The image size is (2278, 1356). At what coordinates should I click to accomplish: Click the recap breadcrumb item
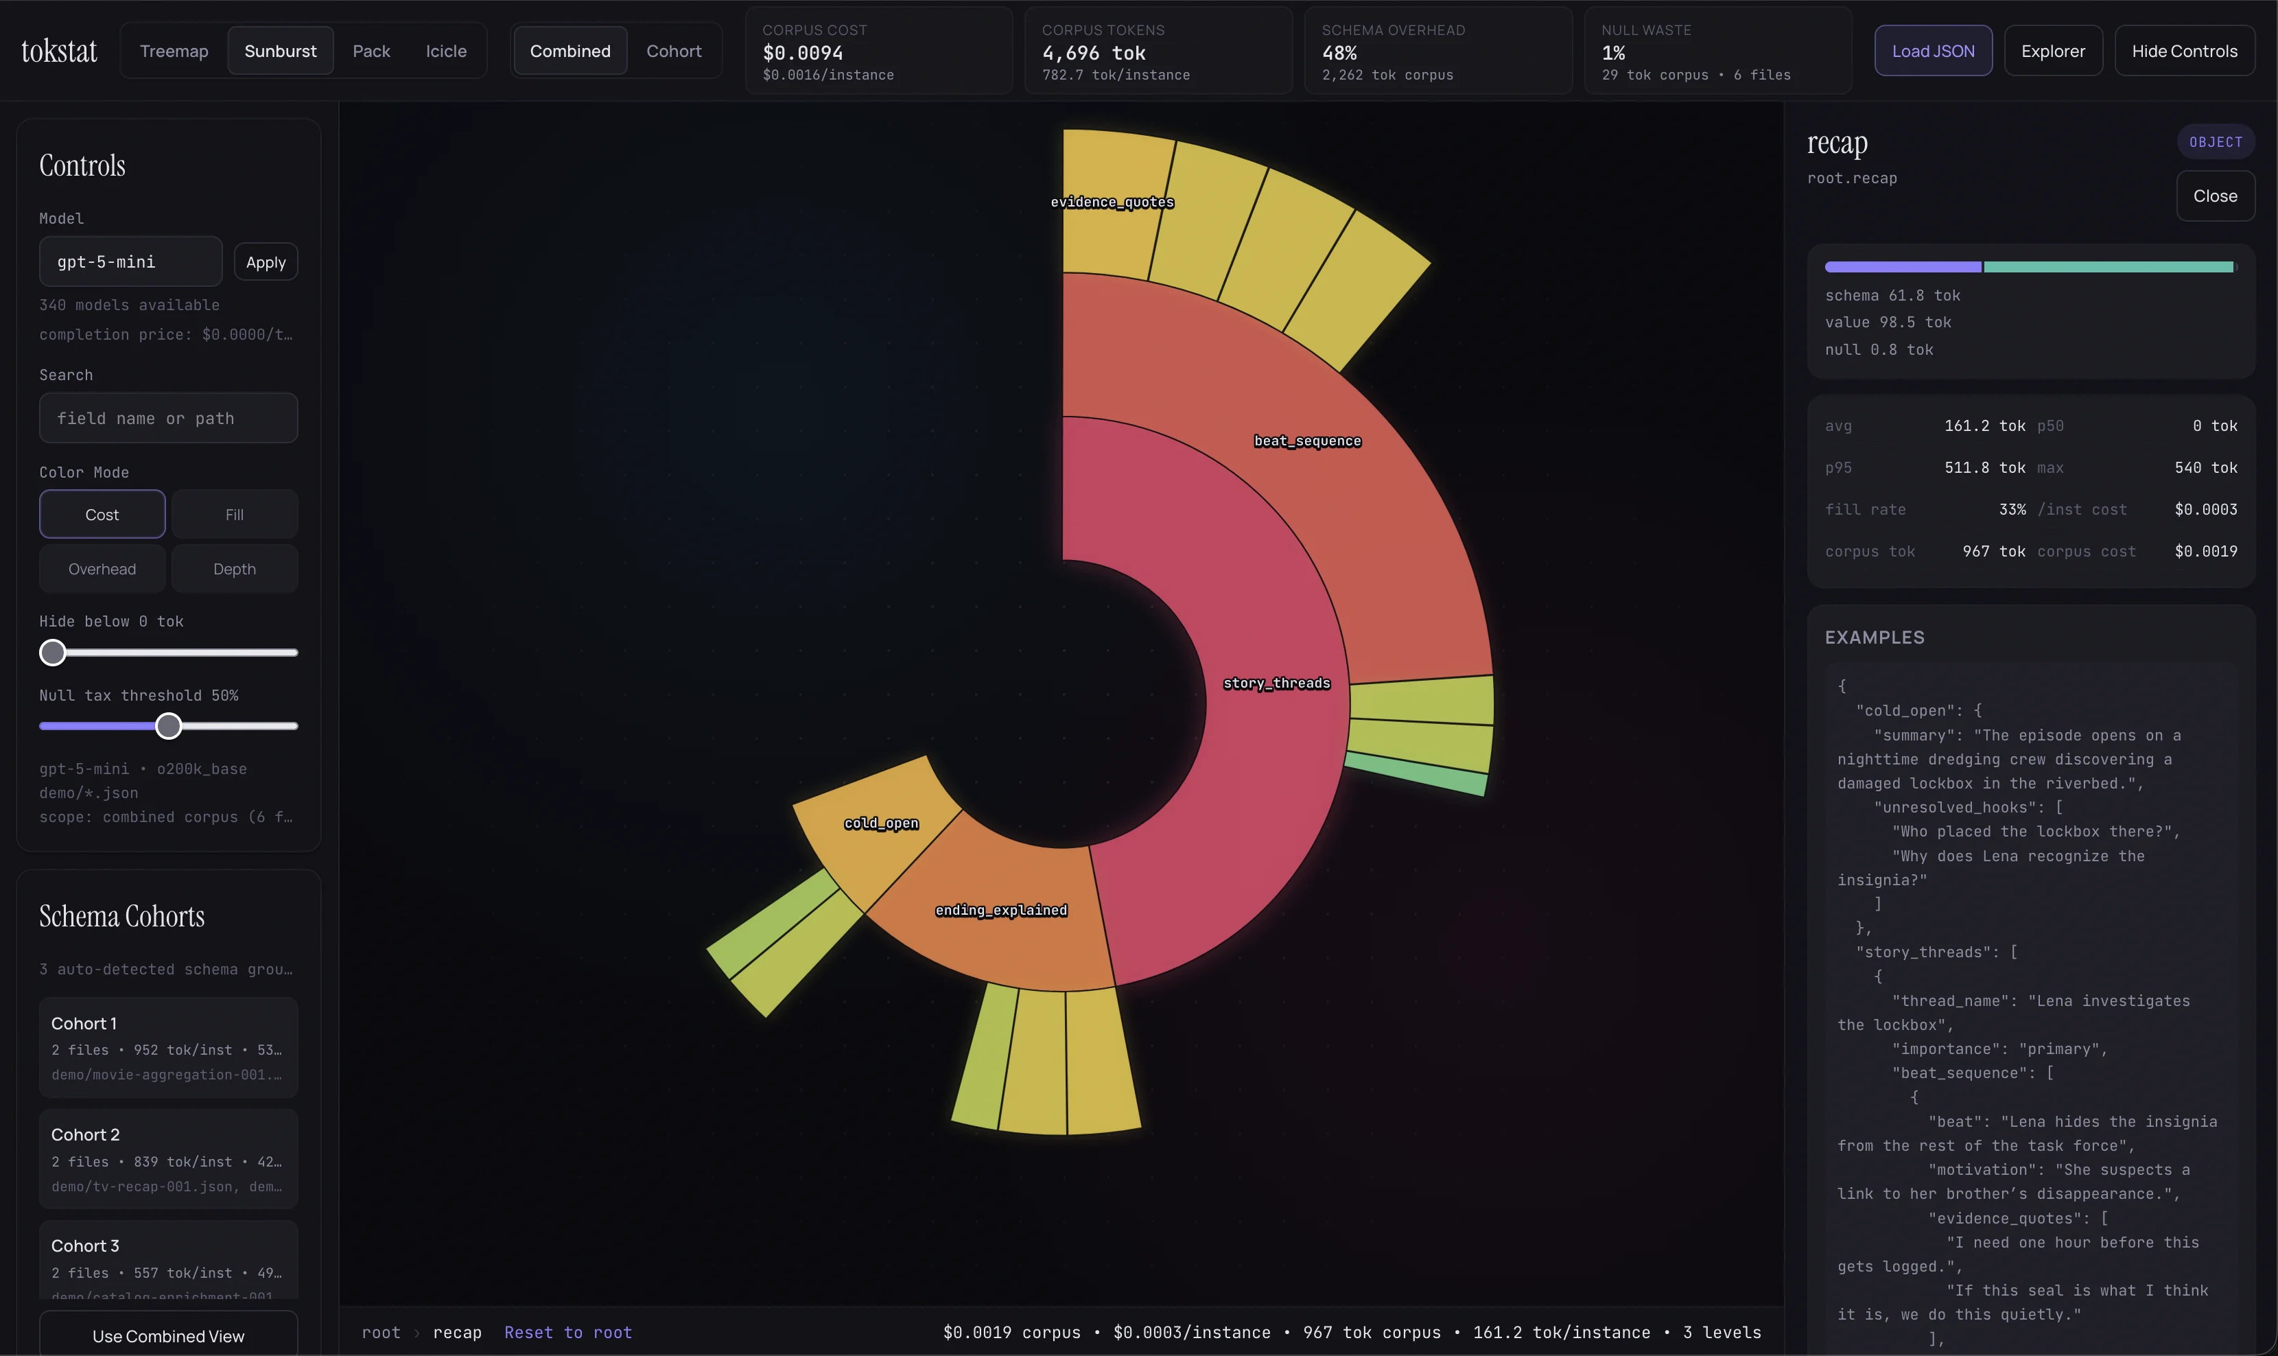pos(457,1332)
